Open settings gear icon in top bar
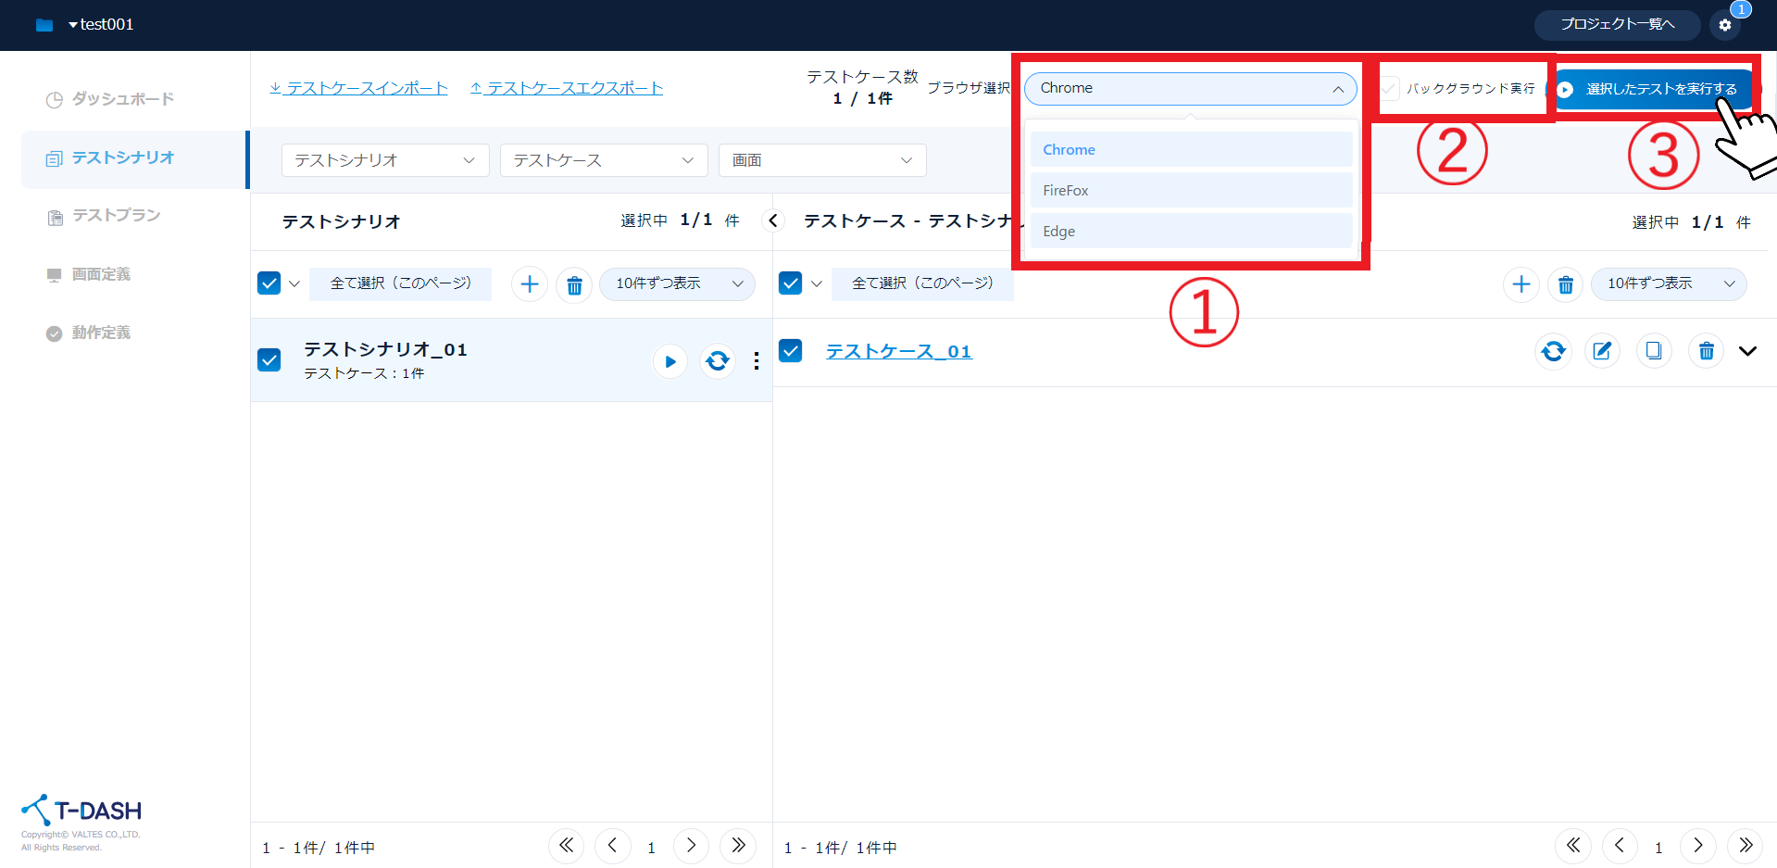This screenshot has width=1777, height=868. [x=1724, y=25]
